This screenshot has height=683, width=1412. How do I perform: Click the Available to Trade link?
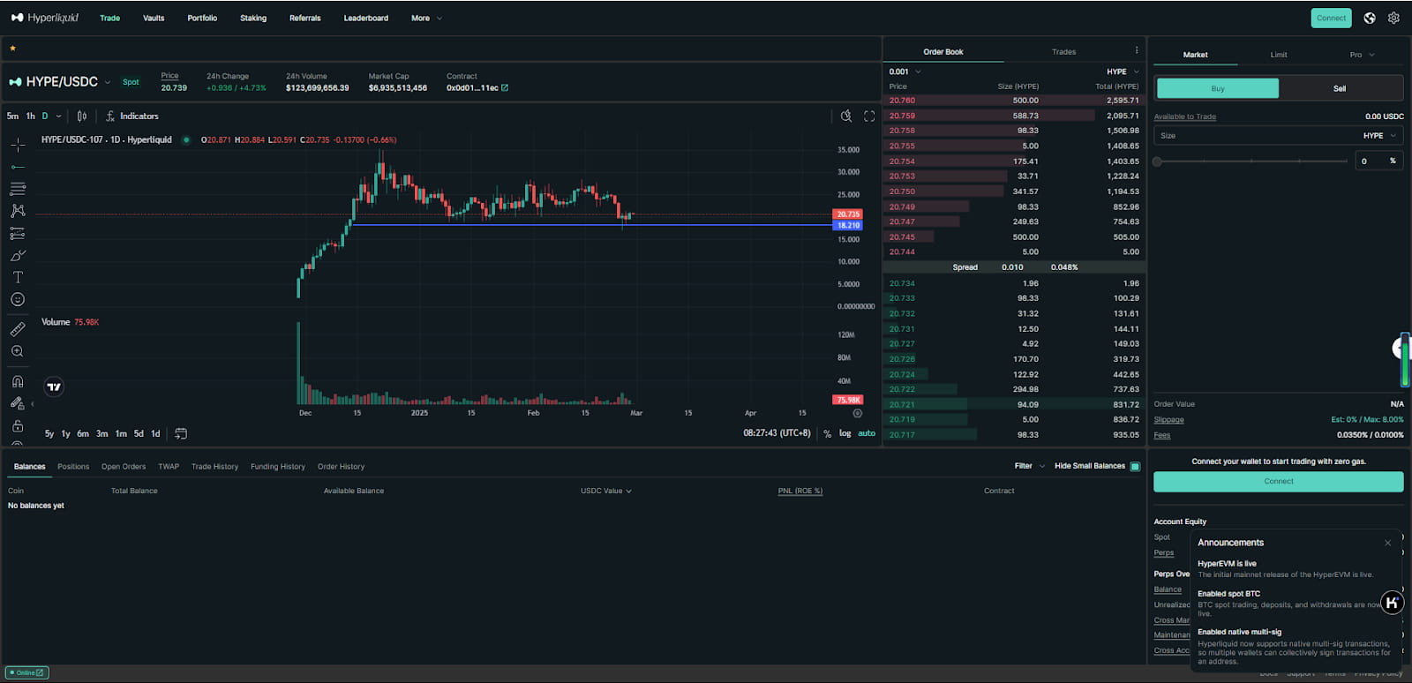(x=1184, y=116)
